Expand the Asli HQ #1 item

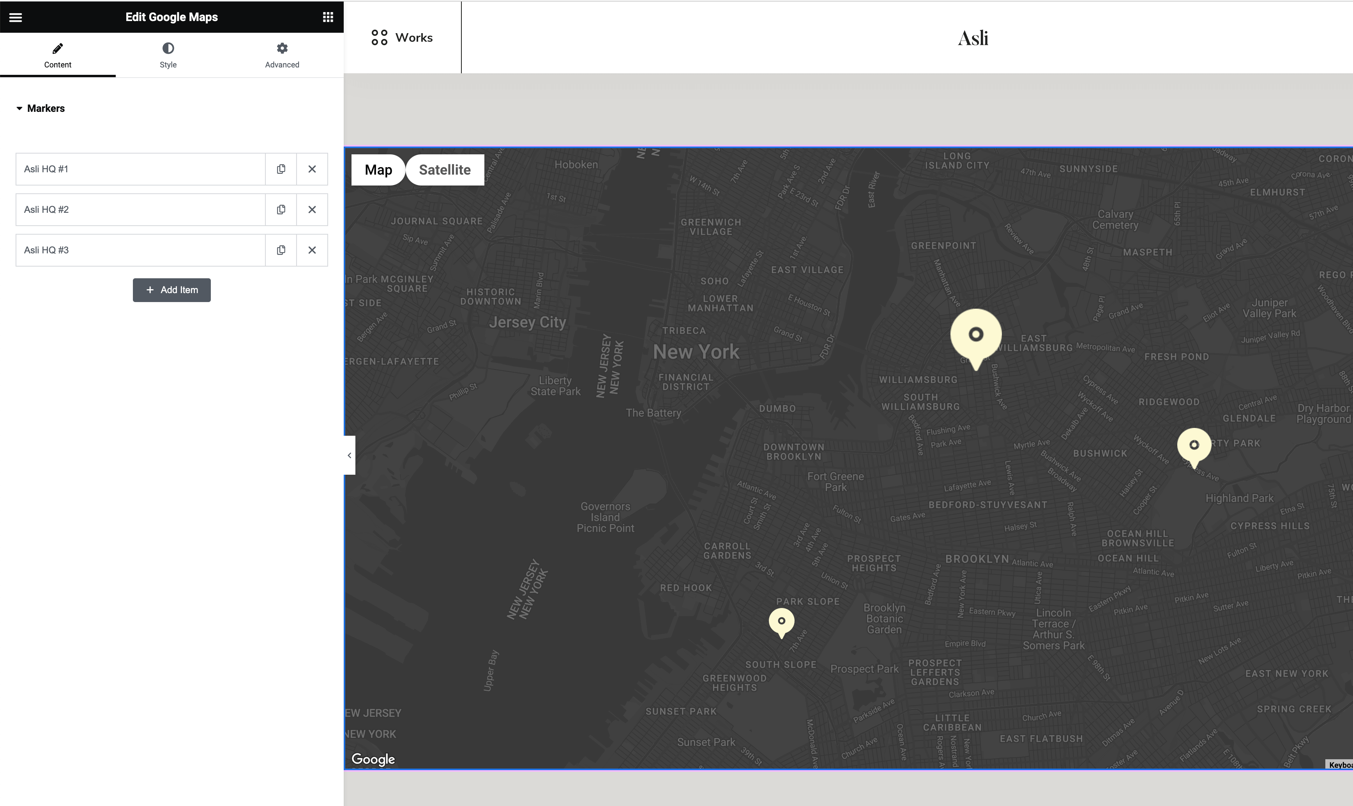click(x=140, y=169)
